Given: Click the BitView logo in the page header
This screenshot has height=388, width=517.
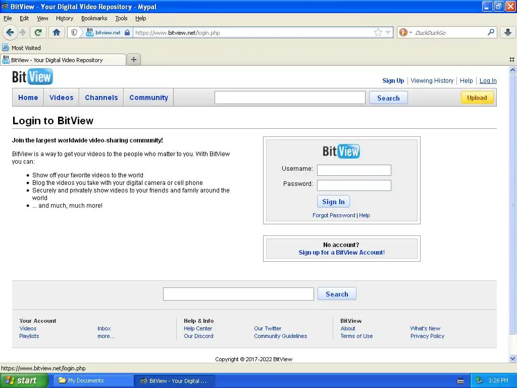Looking at the screenshot, I should point(32,77).
